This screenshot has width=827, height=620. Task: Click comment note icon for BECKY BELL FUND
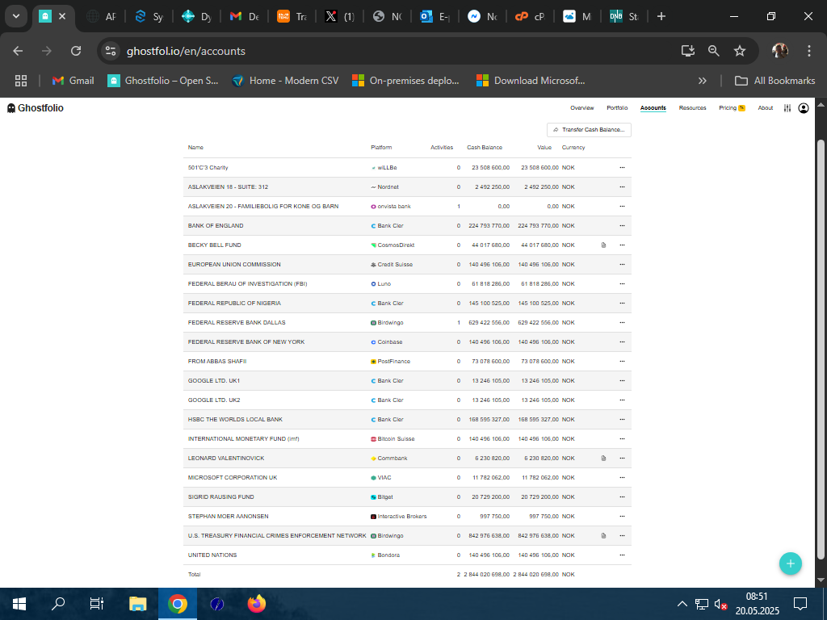[x=603, y=245]
